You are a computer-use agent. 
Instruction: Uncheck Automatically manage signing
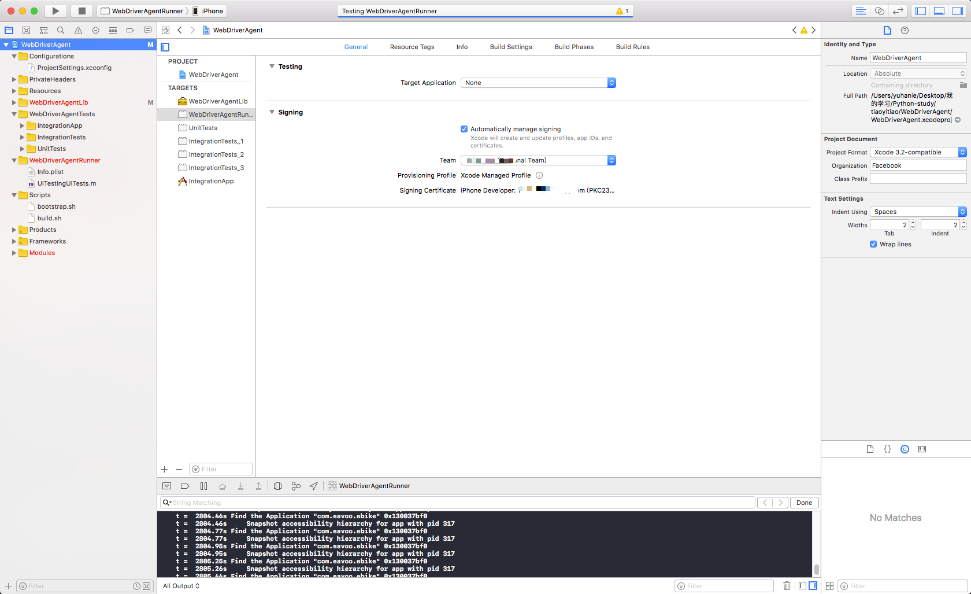click(x=464, y=129)
